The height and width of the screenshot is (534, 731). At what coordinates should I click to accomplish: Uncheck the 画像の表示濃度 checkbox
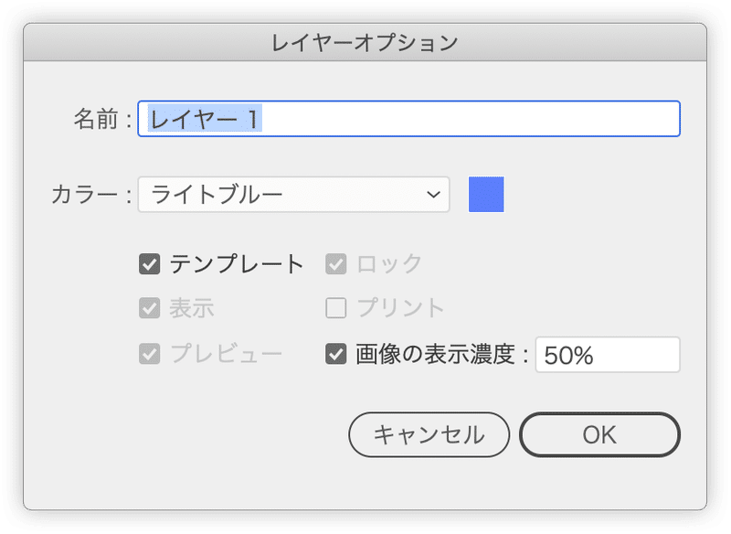click(x=335, y=354)
